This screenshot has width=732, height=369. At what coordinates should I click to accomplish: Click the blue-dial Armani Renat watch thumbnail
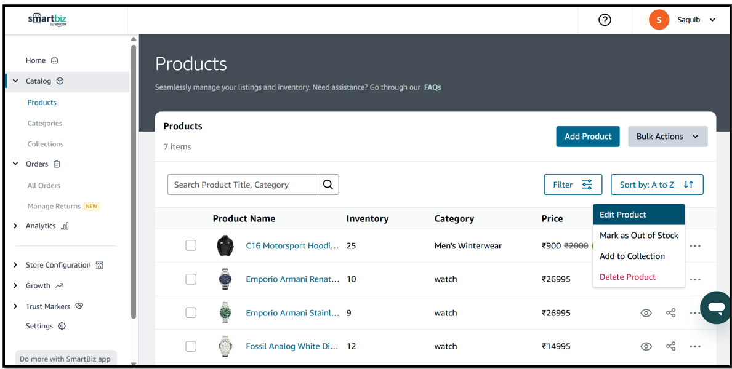pyautogui.click(x=225, y=279)
